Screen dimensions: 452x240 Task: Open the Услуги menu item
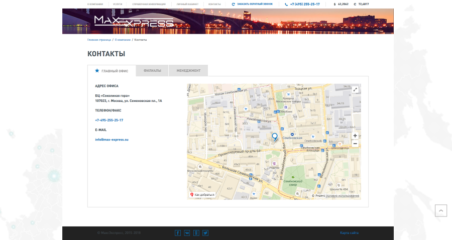(118, 4)
